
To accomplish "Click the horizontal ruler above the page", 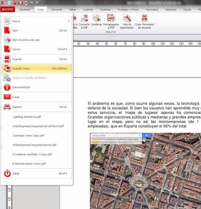I will click(137, 44).
